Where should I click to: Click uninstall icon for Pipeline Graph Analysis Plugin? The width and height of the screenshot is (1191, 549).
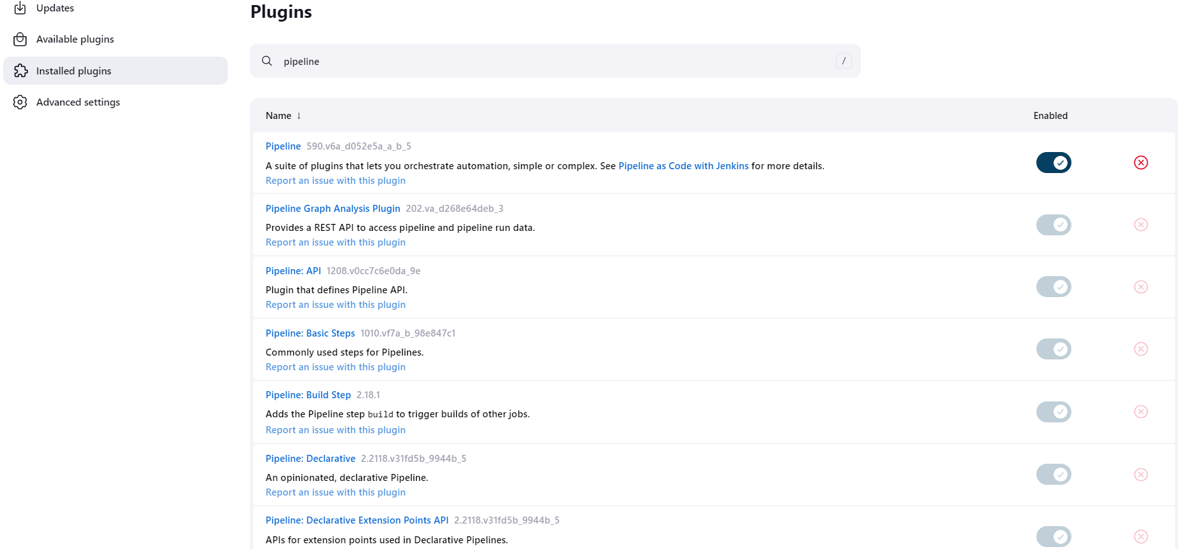pos(1141,225)
